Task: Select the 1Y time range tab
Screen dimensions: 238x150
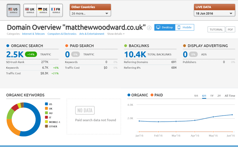Action: pyautogui.click(x=212, y=96)
